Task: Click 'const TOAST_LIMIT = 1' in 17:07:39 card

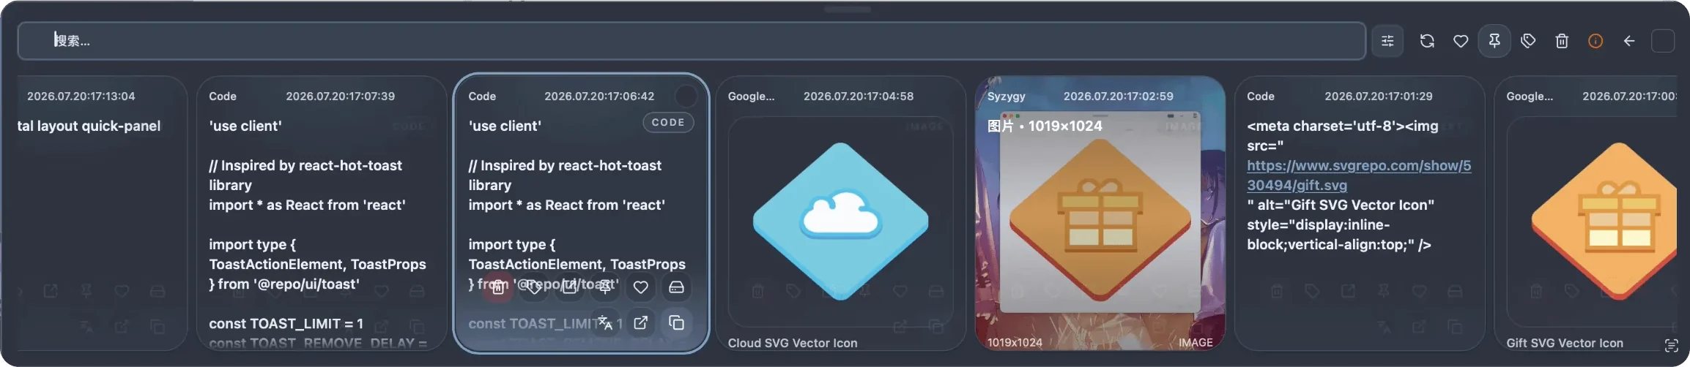Action: click(x=286, y=323)
